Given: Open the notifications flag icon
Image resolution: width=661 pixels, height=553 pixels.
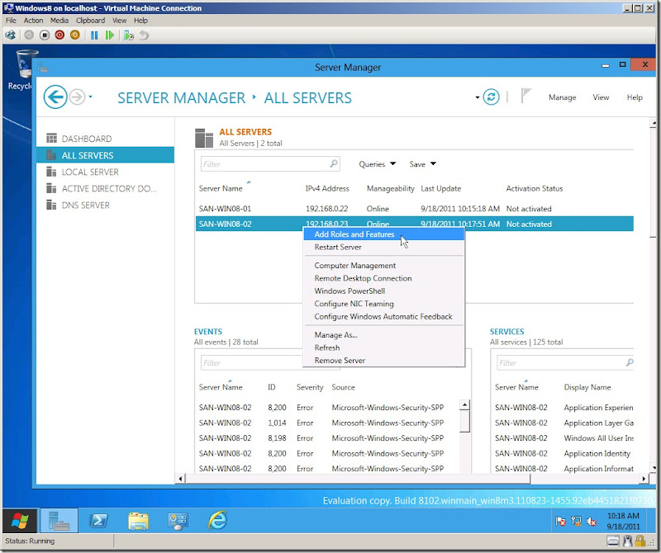Looking at the screenshot, I should pos(526,97).
